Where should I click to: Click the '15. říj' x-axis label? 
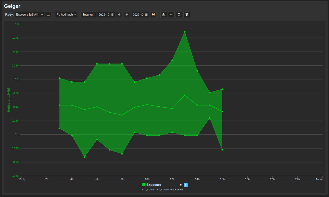[x=22, y=179]
